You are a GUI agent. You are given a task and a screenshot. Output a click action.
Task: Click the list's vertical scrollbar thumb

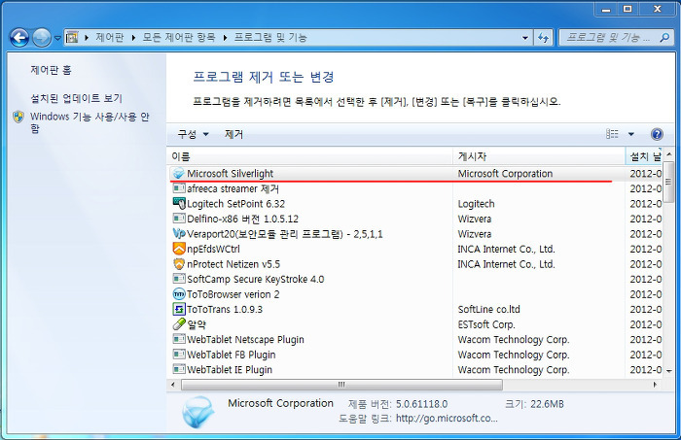tap(669, 182)
